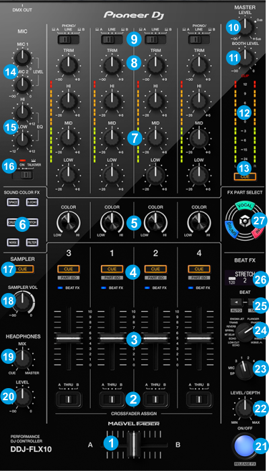The height and width of the screenshot is (471, 269).
Task: Select the DRUMS part in FX Part Select
Action: (231, 229)
